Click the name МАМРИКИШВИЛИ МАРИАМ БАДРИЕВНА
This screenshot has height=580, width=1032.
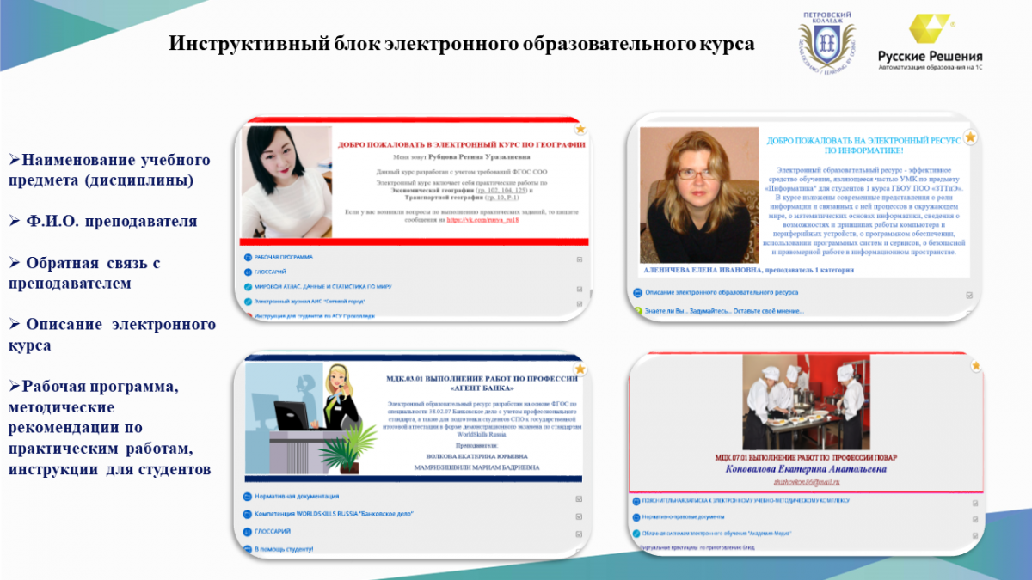pyautogui.click(x=476, y=467)
